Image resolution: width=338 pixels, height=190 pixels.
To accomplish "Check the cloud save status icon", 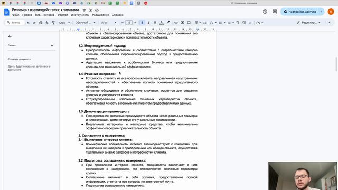I will pos(97,10).
